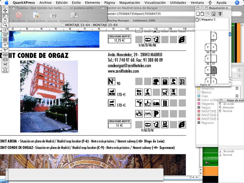Select Blanco color entry
Image resolution: width=244 pixels, height=183 pixels.
(206, 92)
